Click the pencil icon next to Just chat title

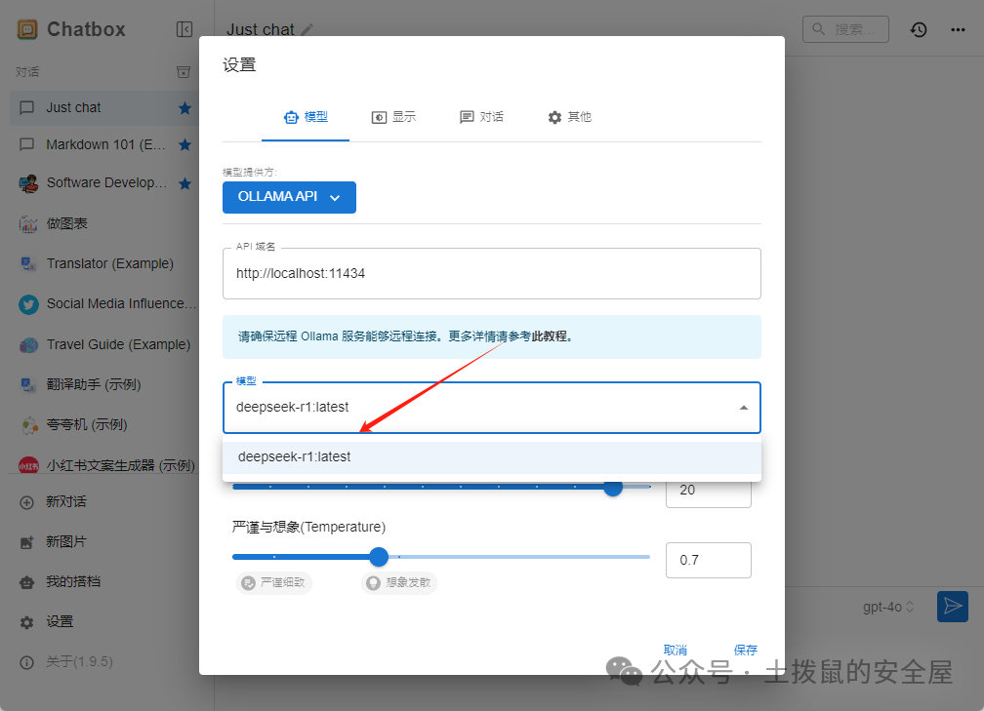(307, 29)
